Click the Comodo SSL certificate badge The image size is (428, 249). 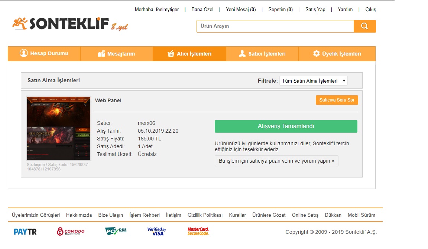tap(71, 232)
